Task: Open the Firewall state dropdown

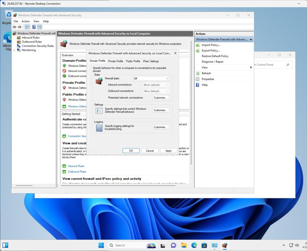Action: point(151,78)
